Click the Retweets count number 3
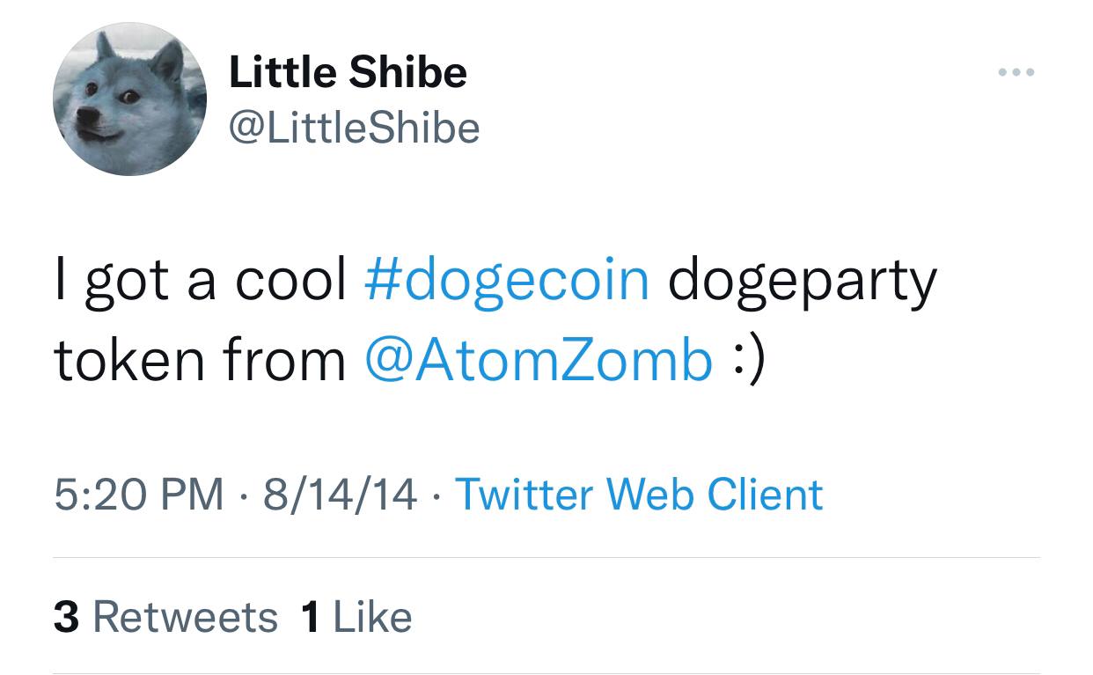The height and width of the screenshot is (675, 1093). 65,616
